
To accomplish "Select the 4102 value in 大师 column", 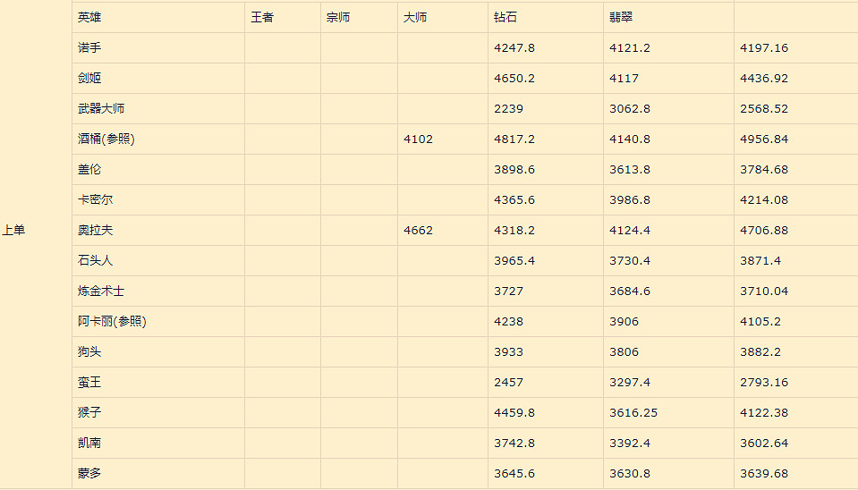I will coord(418,139).
